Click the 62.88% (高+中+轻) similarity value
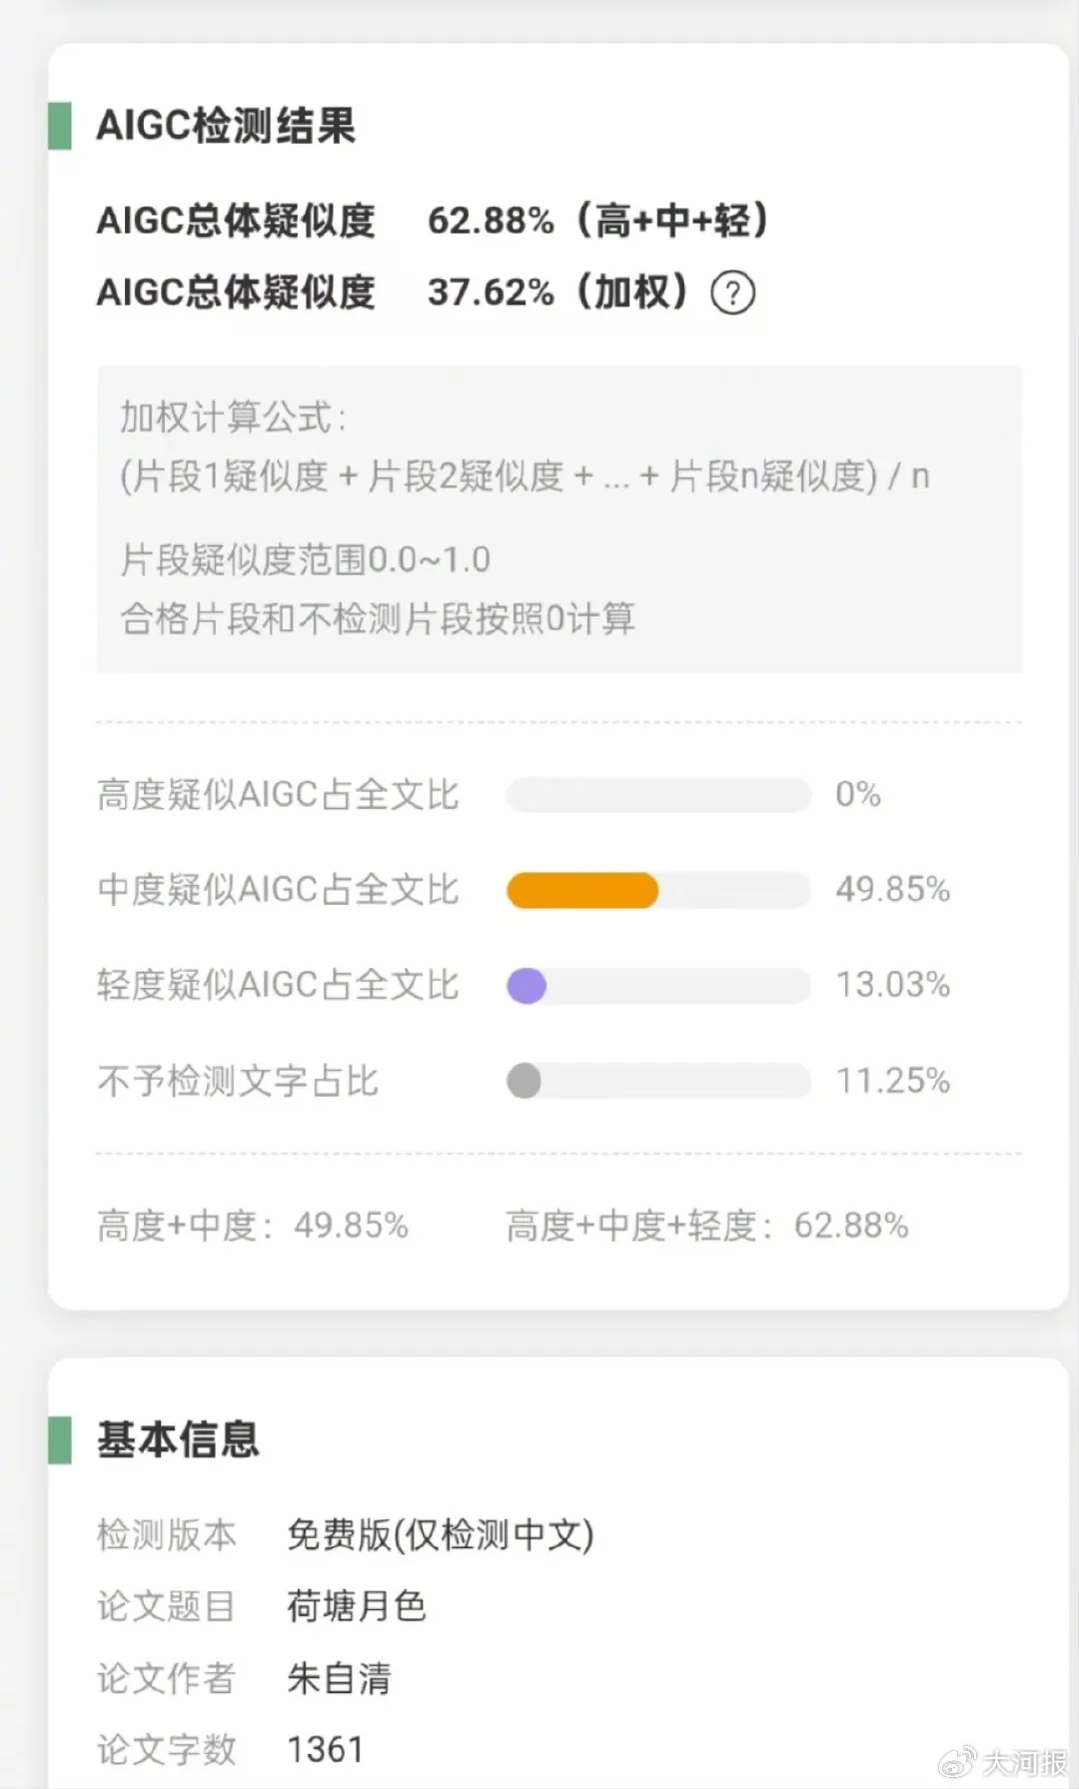The width and height of the screenshot is (1079, 1789). tap(597, 221)
